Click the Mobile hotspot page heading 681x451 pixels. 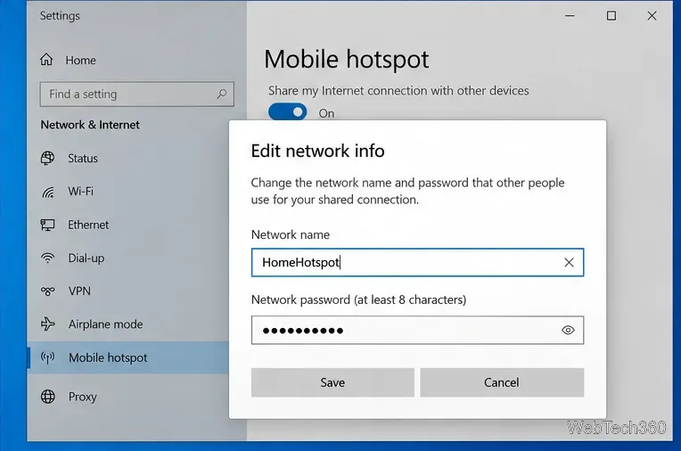tap(347, 60)
